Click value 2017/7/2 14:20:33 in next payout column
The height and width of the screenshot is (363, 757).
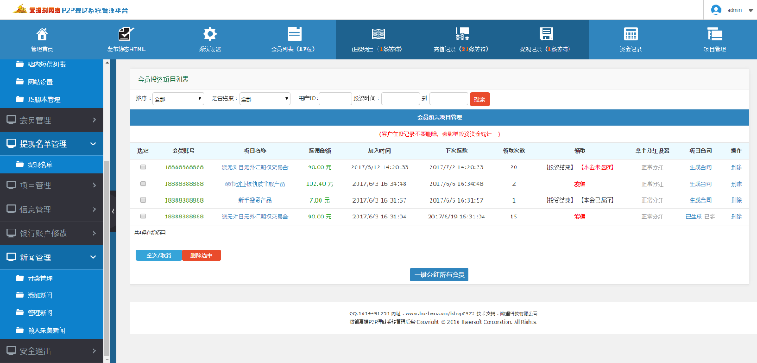point(456,167)
